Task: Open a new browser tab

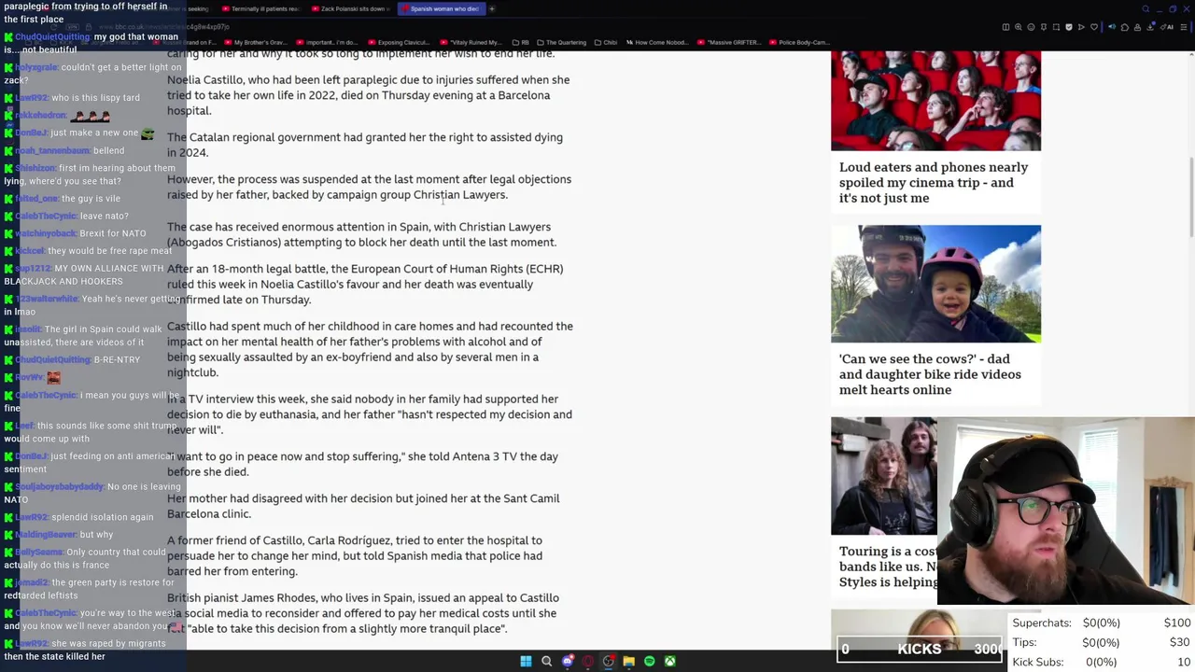Action: (492, 8)
